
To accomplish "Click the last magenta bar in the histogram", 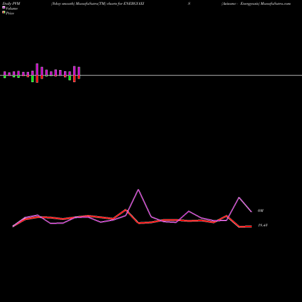I will point(79,71).
